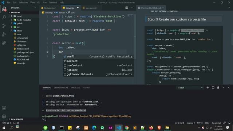
Task: Change language mode 'JavaScript' in status bar
Action: (216, 123)
